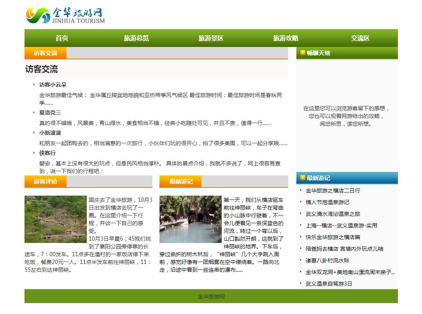Viewport: 422px width, 314px height.
Task: Click the orange arrow icon beside 最新游记 sidebar
Action: [x=303, y=178]
